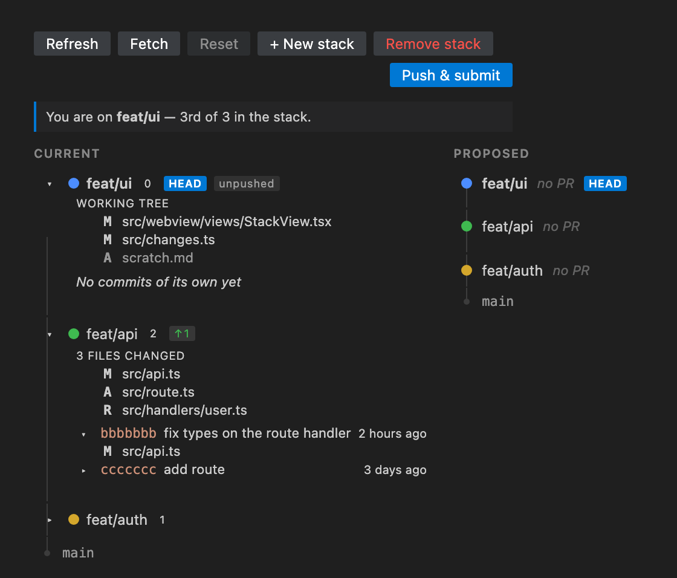Click the HEAD badge in Current
This screenshot has height=578, width=677.
(185, 184)
